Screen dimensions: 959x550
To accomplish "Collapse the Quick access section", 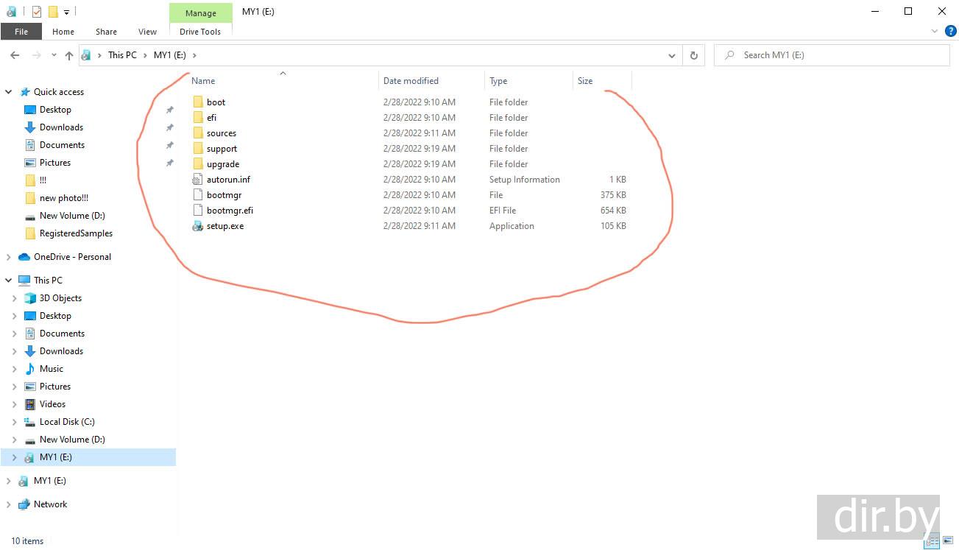I will coord(9,92).
